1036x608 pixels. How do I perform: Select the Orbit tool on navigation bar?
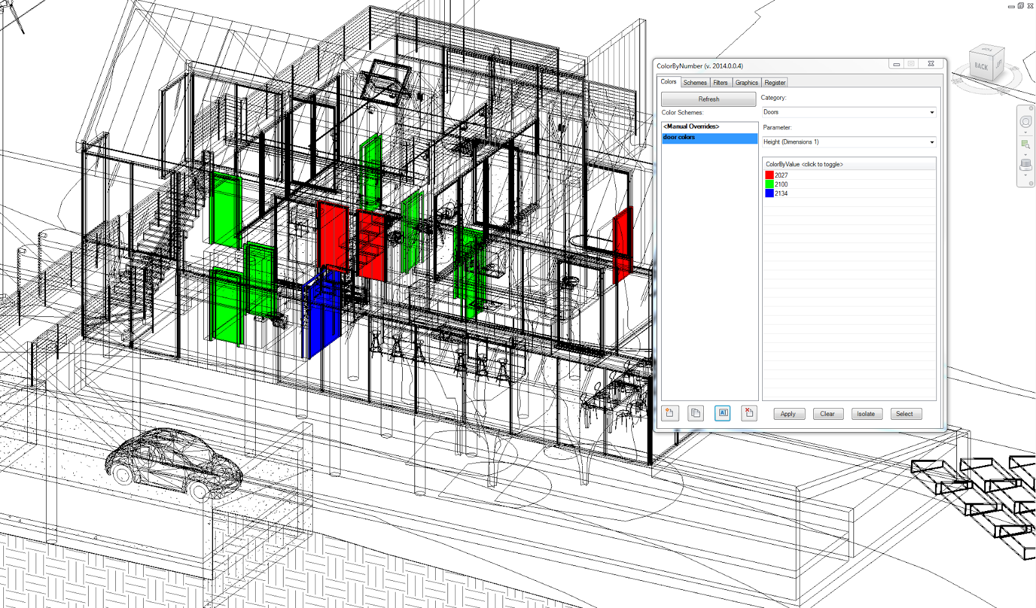(1025, 164)
